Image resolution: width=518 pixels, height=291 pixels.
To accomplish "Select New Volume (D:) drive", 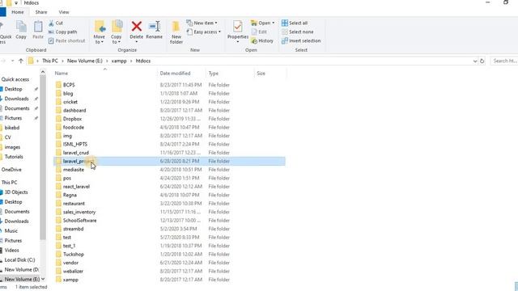I will point(21,269).
